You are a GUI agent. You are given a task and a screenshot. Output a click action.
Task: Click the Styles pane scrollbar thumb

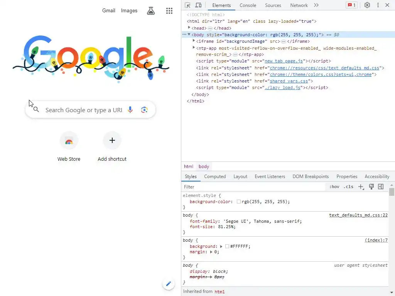point(392,192)
